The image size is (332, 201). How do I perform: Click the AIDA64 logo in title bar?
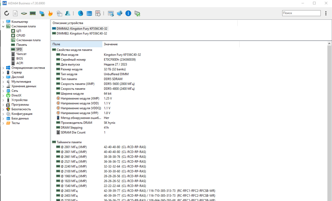[4, 3]
